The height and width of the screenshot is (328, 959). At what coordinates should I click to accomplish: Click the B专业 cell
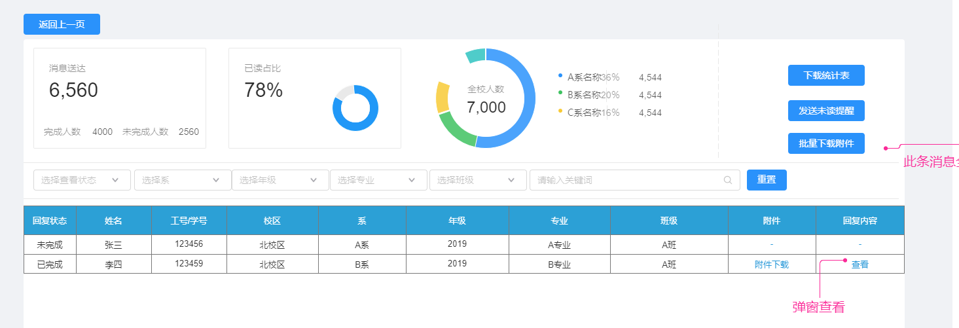click(559, 264)
